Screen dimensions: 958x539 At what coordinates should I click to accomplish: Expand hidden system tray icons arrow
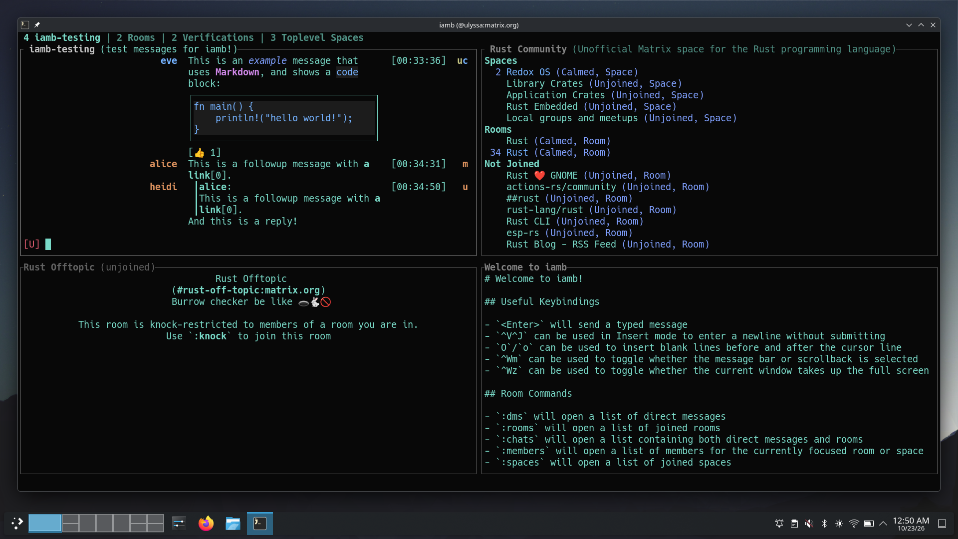[x=883, y=524]
